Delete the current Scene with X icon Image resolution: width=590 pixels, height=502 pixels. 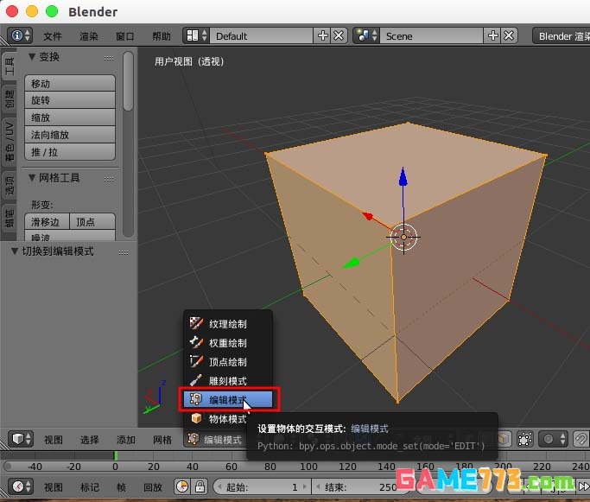click(509, 35)
